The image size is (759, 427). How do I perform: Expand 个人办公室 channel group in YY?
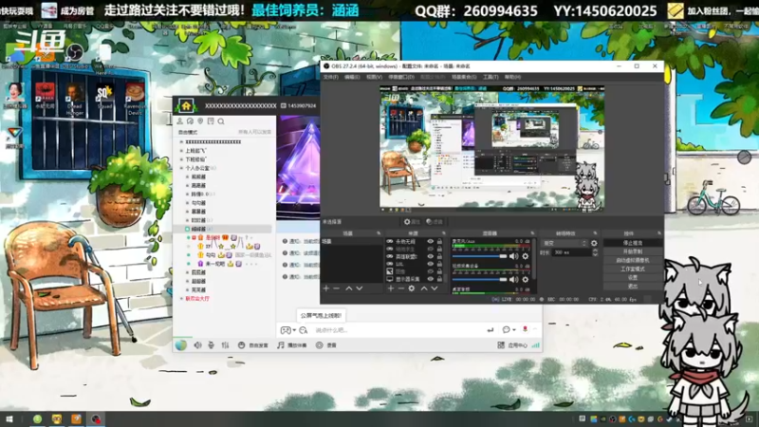182,168
